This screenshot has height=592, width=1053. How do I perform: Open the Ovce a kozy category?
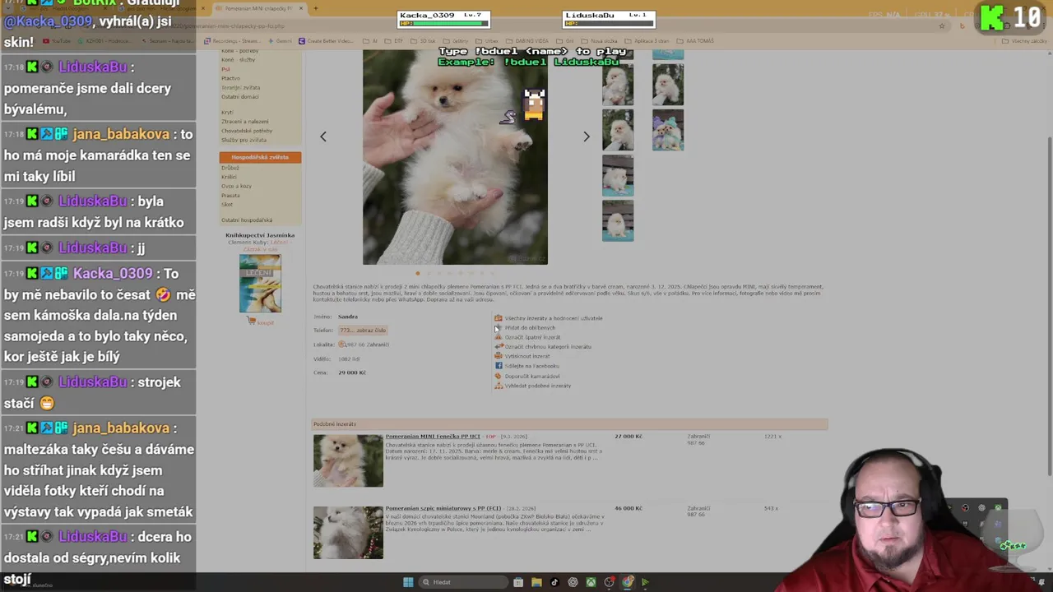click(236, 186)
